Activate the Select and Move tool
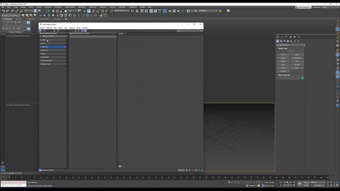340x191 pixels. tap(53, 11)
